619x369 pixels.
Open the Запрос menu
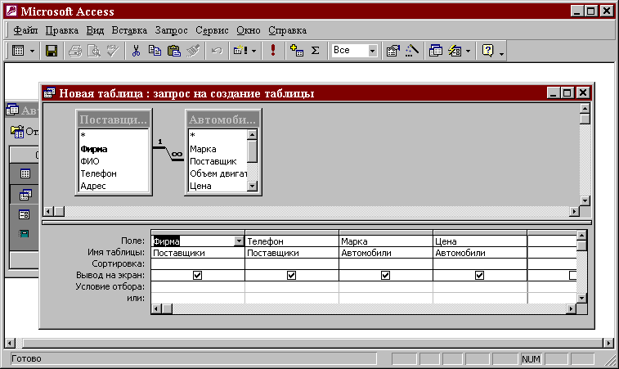[171, 30]
